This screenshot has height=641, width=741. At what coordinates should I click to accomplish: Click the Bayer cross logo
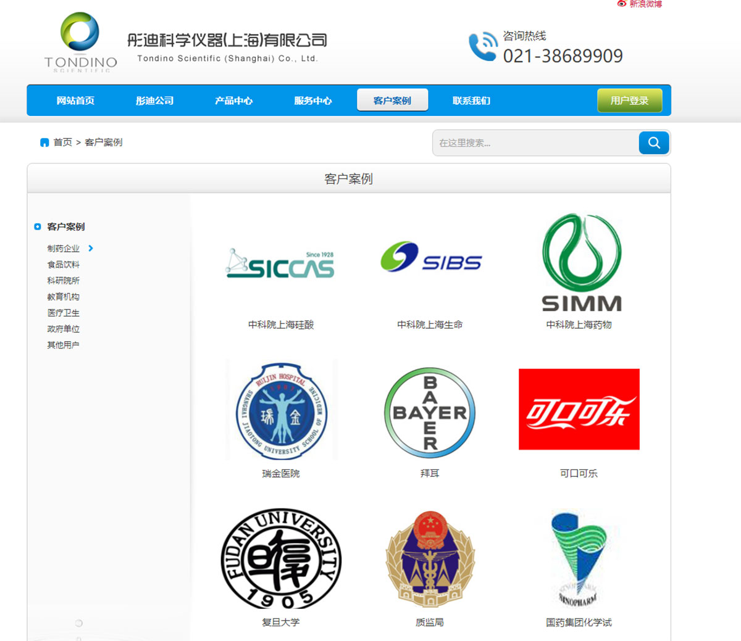(x=430, y=409)
